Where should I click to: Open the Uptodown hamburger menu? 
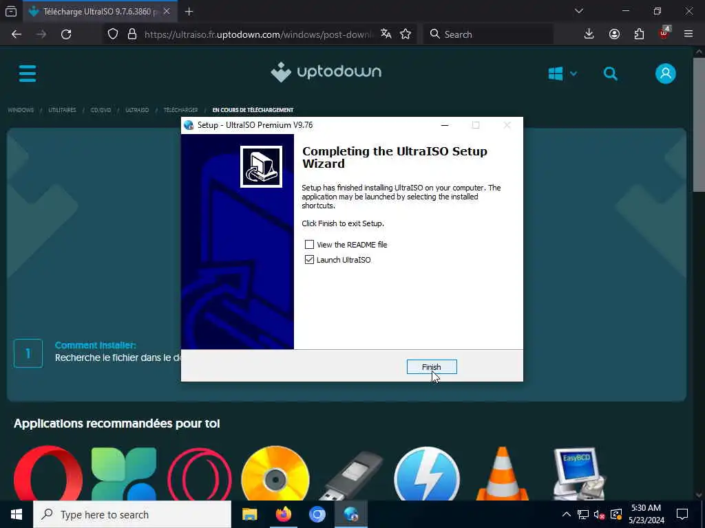pos(28,73)
